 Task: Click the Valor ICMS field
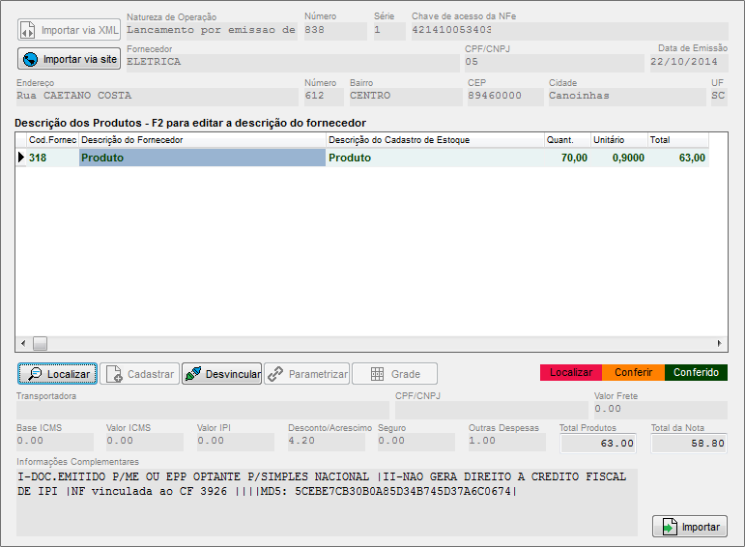145,442
